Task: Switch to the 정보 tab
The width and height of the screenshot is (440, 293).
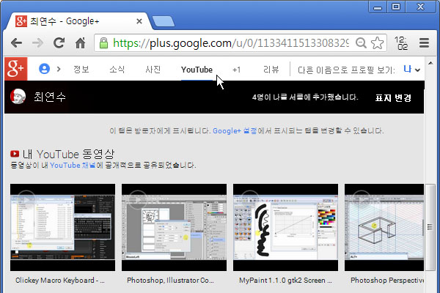Action: click(81, 70)
